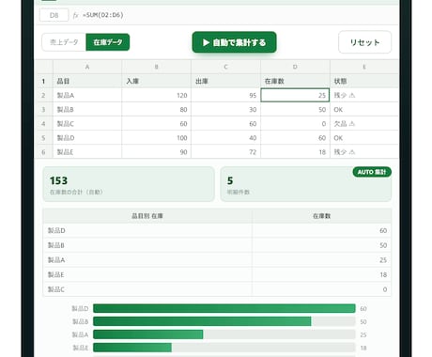
Task: Click the 製品A row in the summary table
Action: tap(217, 260)
